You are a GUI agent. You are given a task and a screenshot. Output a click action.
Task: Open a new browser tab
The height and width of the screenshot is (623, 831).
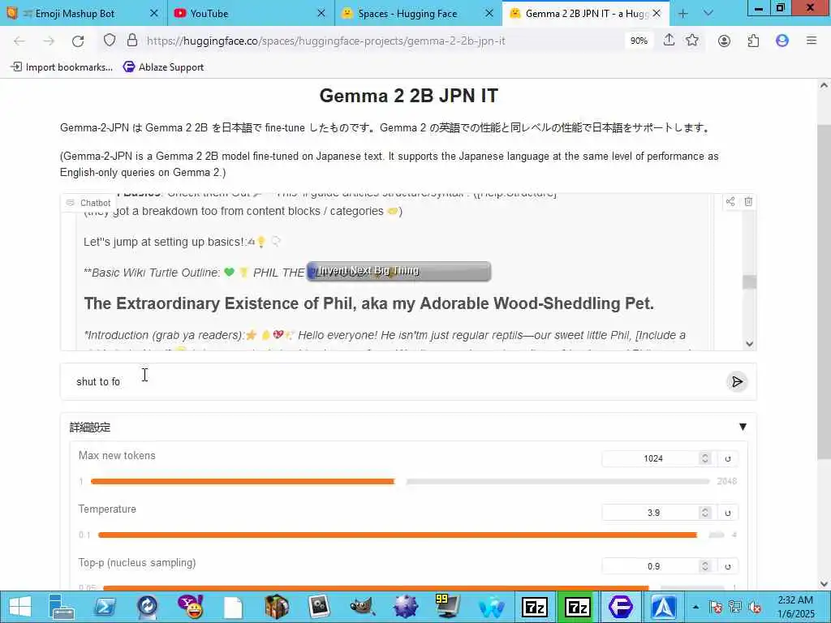coord(683,14)
